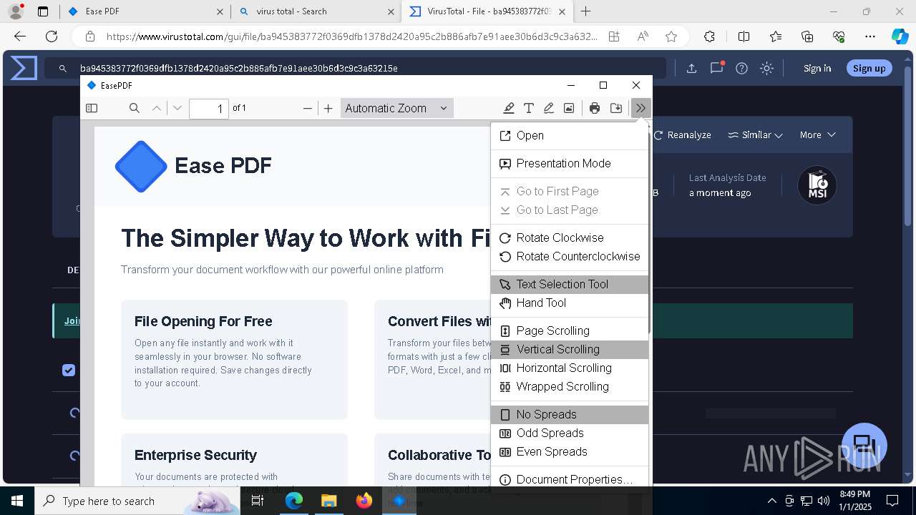Open Document Properties entry
Screen dimensions: 916x515
[x=570, y=479]
